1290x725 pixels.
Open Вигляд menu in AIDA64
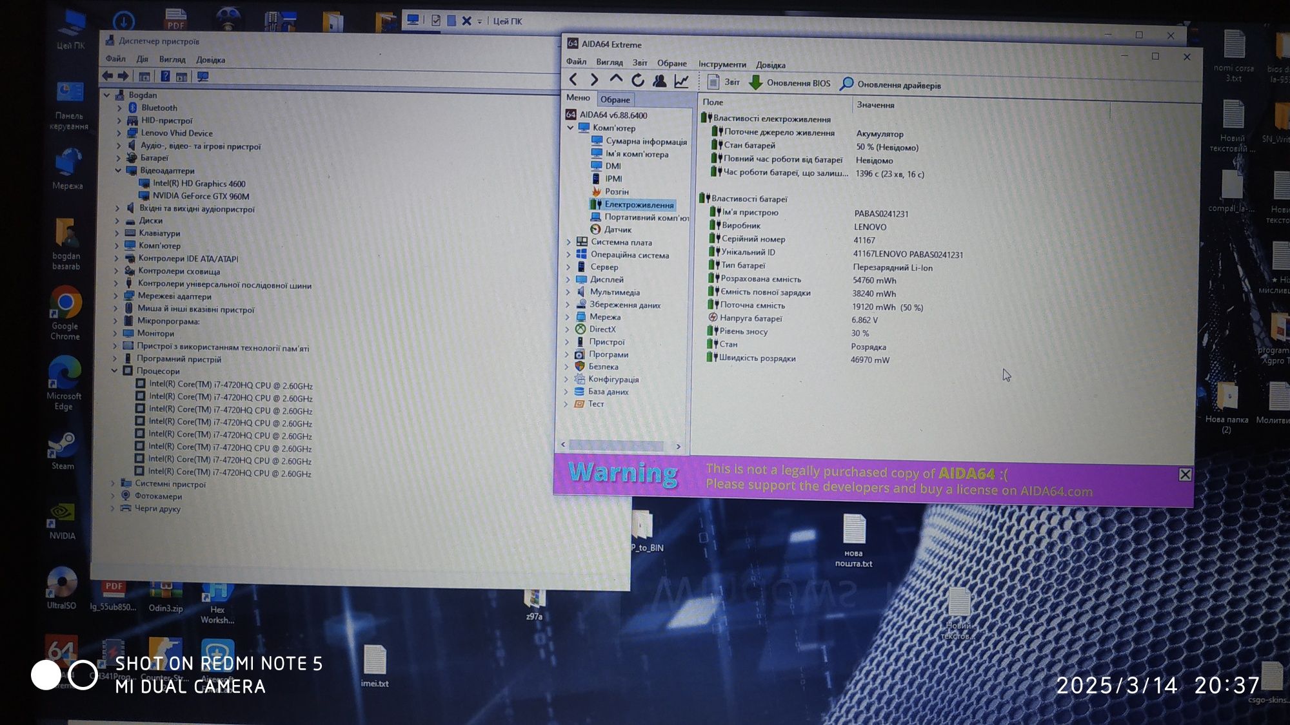tap(610, 63)
